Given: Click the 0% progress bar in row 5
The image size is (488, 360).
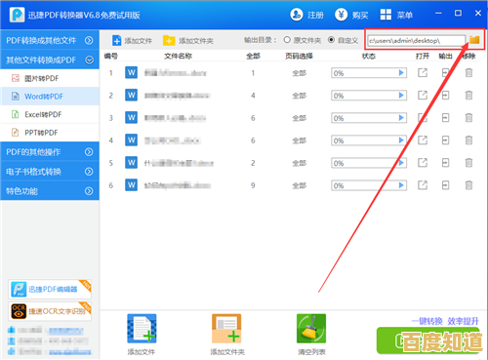Looking at the screenshot, I should pyautogui.click(x=369, y=163).
